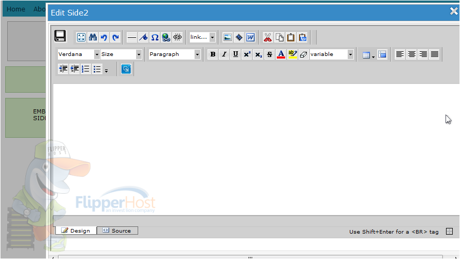
Task: Toggle italic formatting
Action: click(x=224, y=54)
